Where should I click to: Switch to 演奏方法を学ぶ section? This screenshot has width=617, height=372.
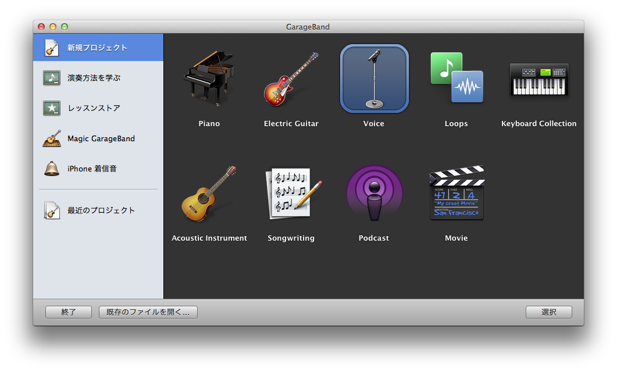(98, 78)
